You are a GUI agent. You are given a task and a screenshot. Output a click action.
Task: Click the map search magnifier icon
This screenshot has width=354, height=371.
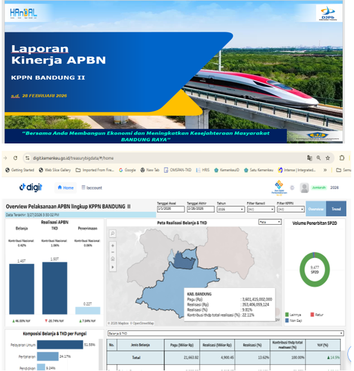click(x=113, y=233)
